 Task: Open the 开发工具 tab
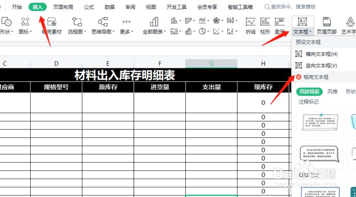pos(176,7)
